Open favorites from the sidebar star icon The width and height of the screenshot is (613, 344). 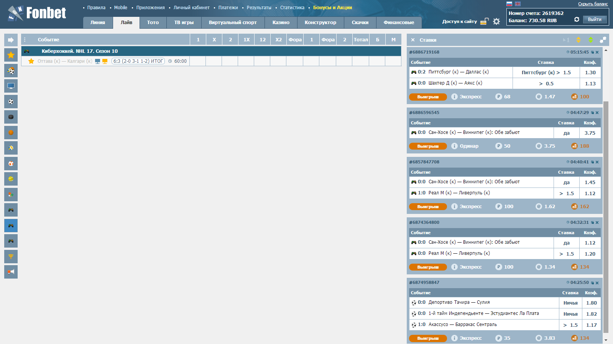coord(11,55)
